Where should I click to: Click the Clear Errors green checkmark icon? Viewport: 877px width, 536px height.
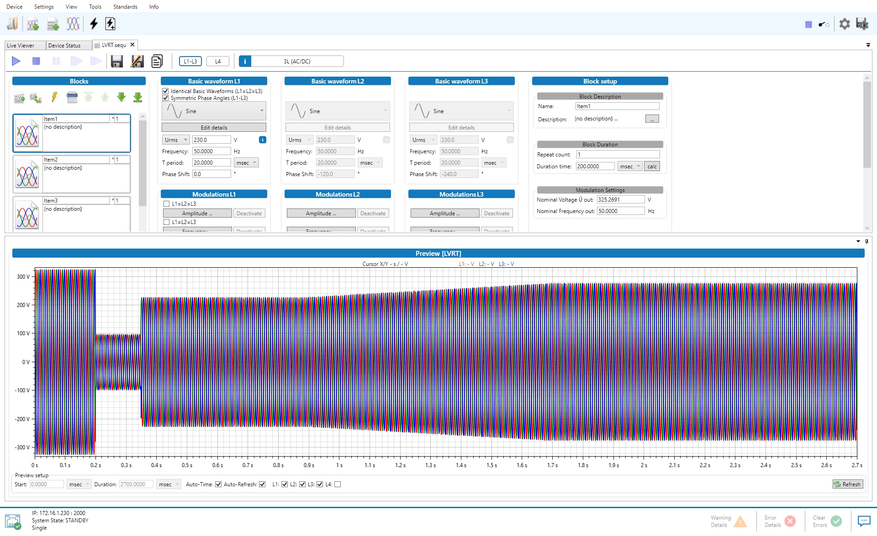pos(836,521)
